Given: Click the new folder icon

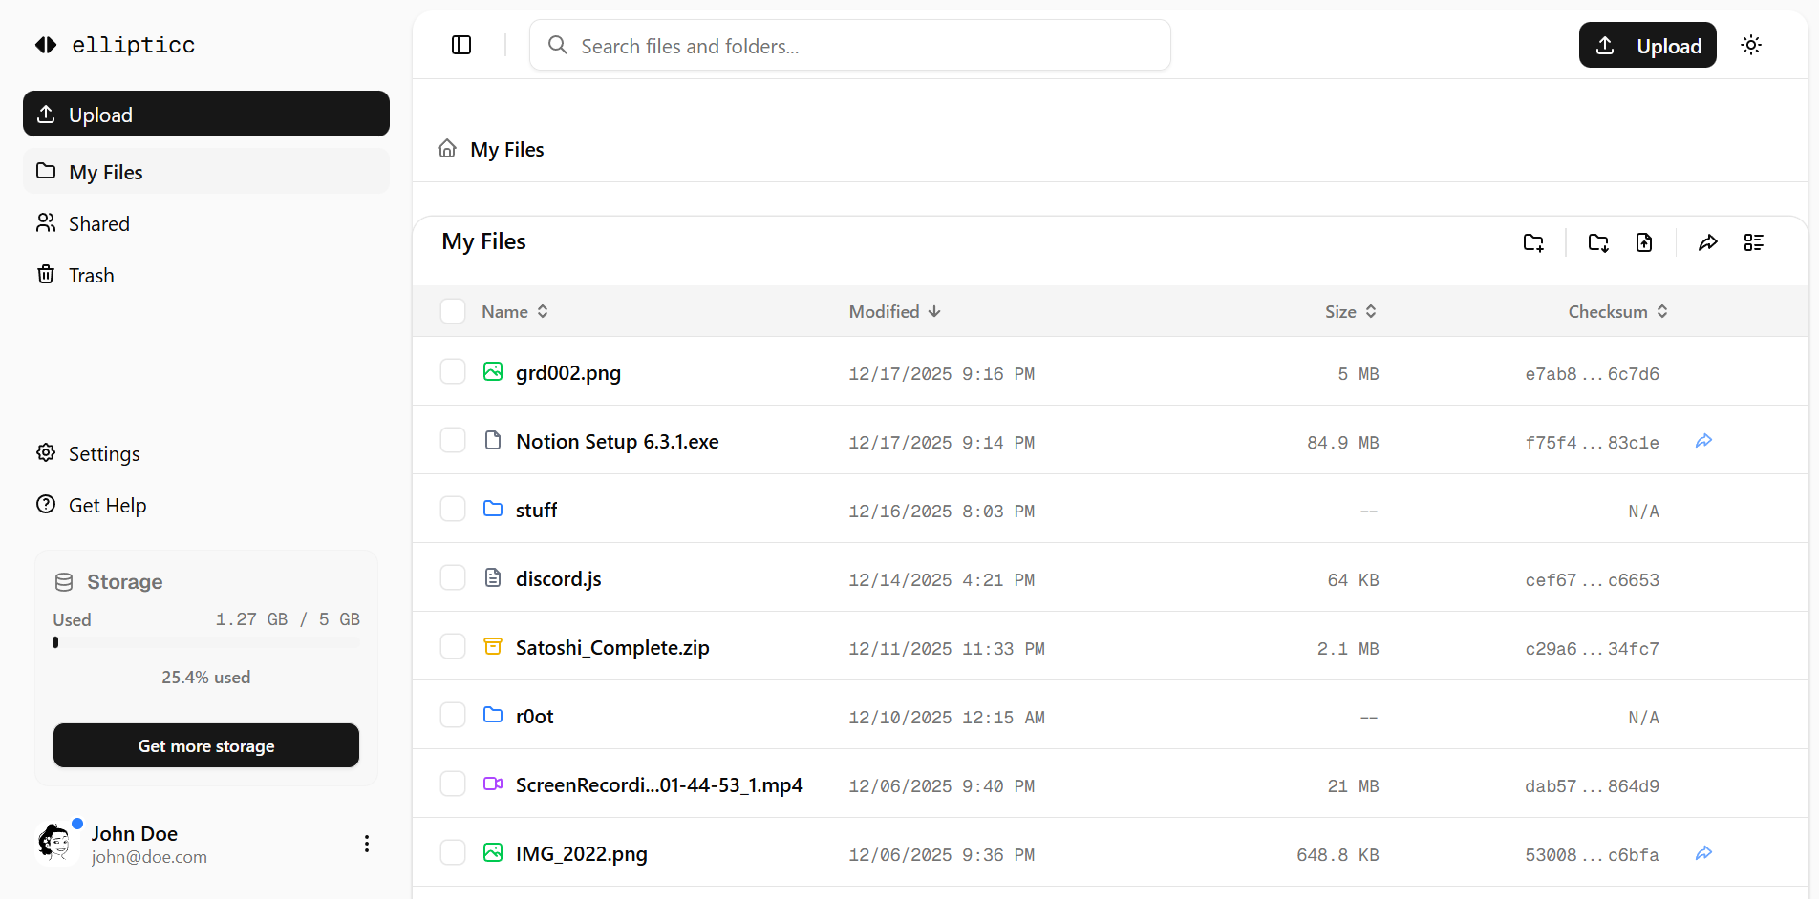Looking at the screenshot, I should [x=1533, y=242].
